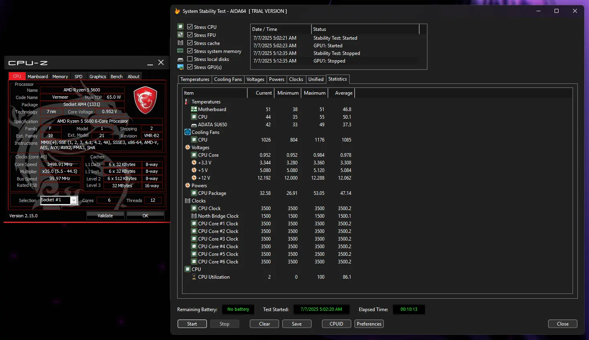The height and width of the screenshot is (340, 589).
Task: Click the CPU chip icon beside Stress CPU
Action: [180, 27]
